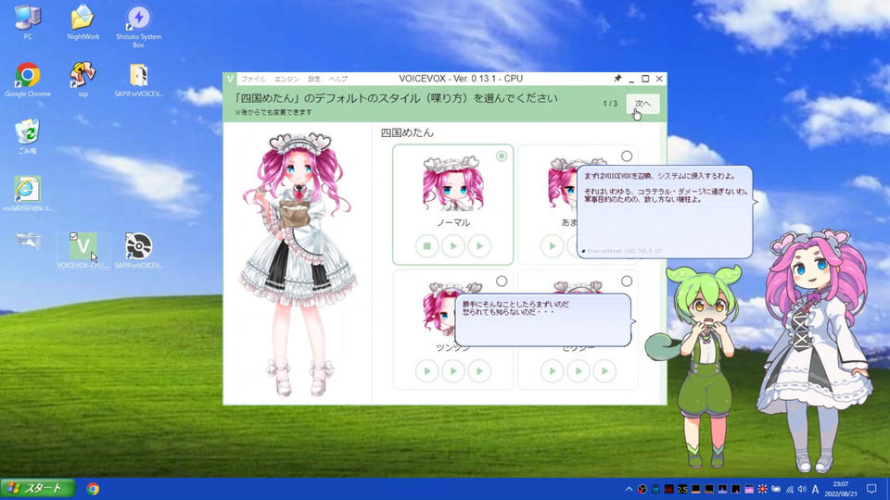Image resolution: width=890 pixels, height=500 pixels.
Task: Open the network Wi-Fi tray icon
Action: tap(790, 489)
